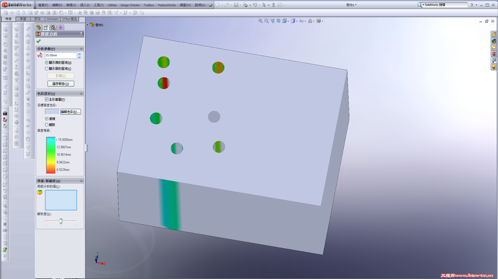
Task: Click the Display Style cube icon
Action: [293, 21]
